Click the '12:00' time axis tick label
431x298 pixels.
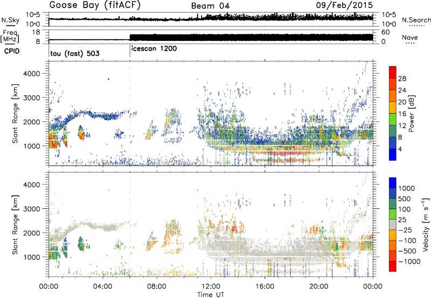click(x=211, y=287)
